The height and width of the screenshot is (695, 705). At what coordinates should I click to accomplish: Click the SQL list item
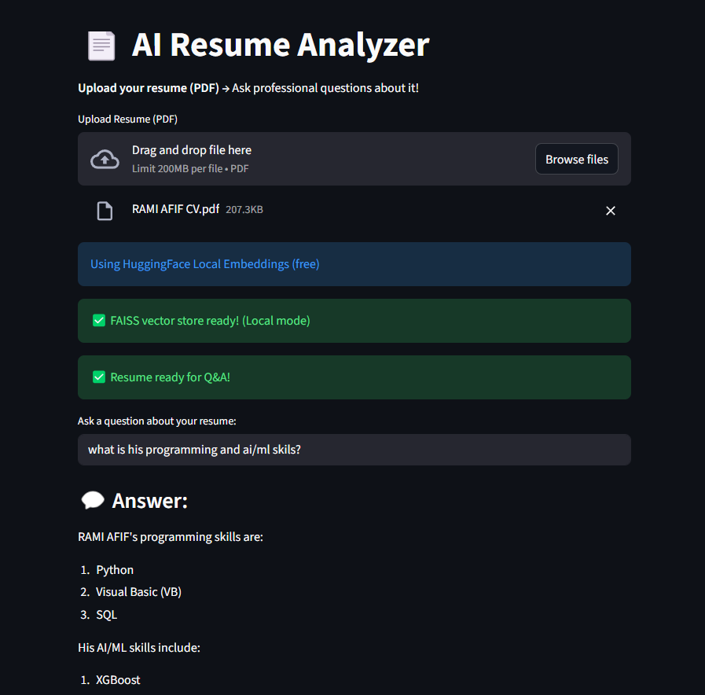pos(107,615)
